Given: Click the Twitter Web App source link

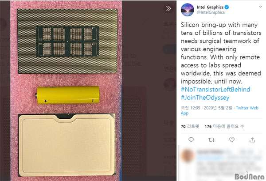Looking at the screenshot, I should (x=219, y=110).
